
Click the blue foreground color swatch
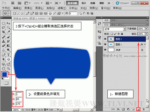point(4,74)
